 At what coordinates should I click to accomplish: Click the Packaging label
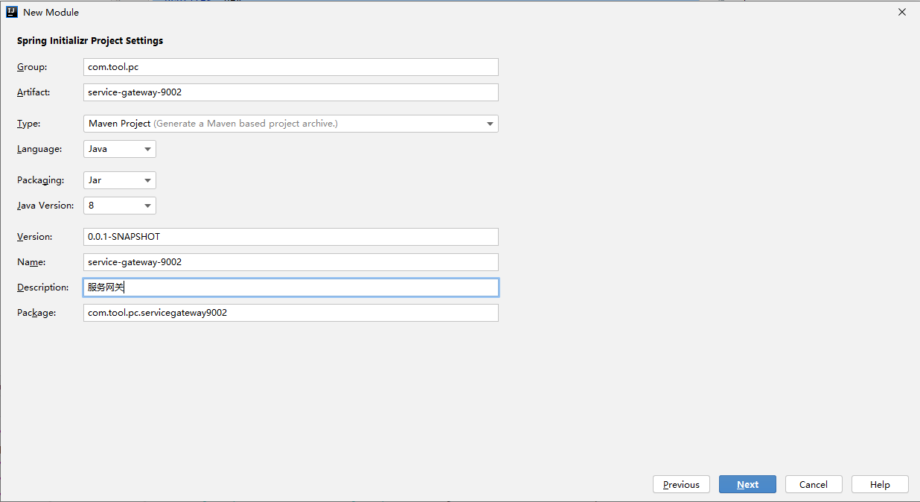[41, 180]
